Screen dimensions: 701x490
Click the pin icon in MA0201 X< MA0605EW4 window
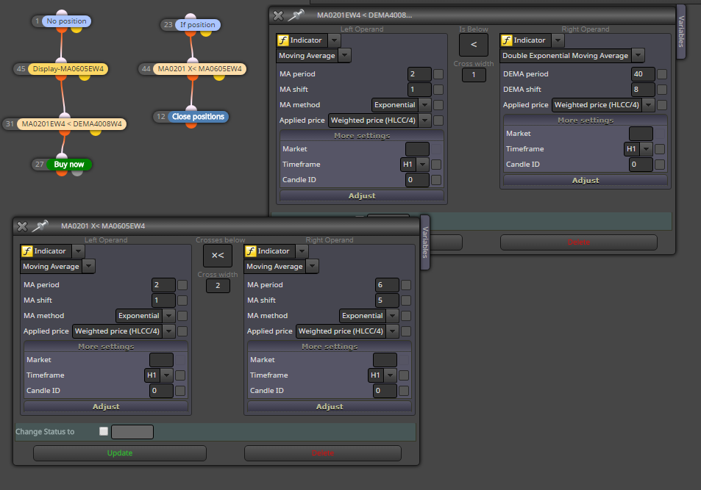click(40, 226)
